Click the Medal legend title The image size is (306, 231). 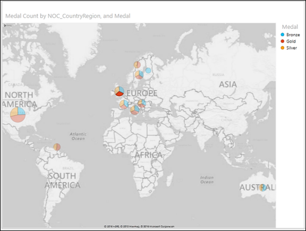[x=290, y=27]
